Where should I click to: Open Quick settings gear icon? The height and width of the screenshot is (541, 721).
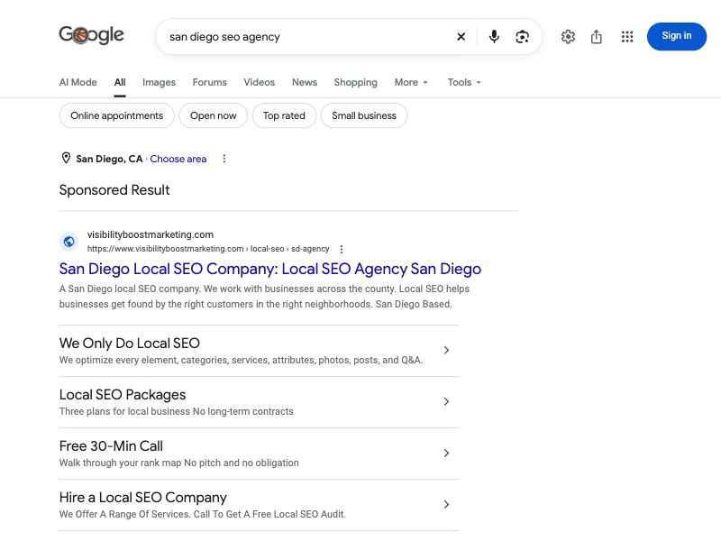coord(568,36)
